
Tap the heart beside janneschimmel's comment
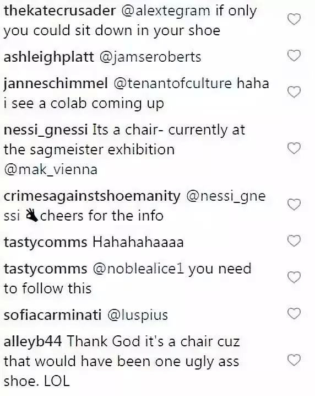point(294,92)
